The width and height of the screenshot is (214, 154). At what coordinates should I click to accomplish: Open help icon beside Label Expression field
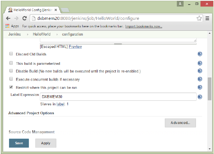point(200,97)
